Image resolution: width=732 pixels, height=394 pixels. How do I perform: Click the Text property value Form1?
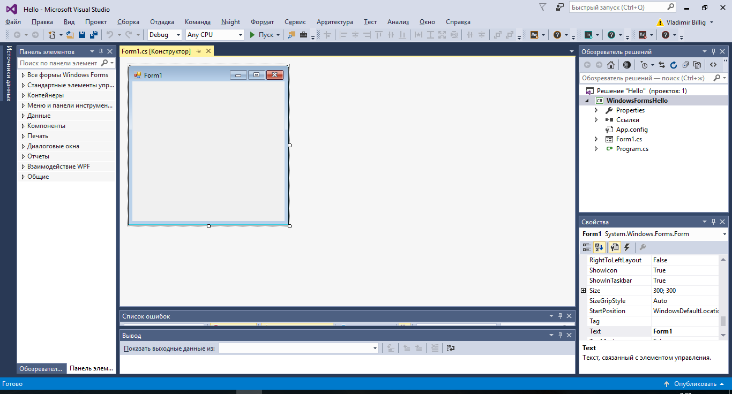[x=663, y=331]
